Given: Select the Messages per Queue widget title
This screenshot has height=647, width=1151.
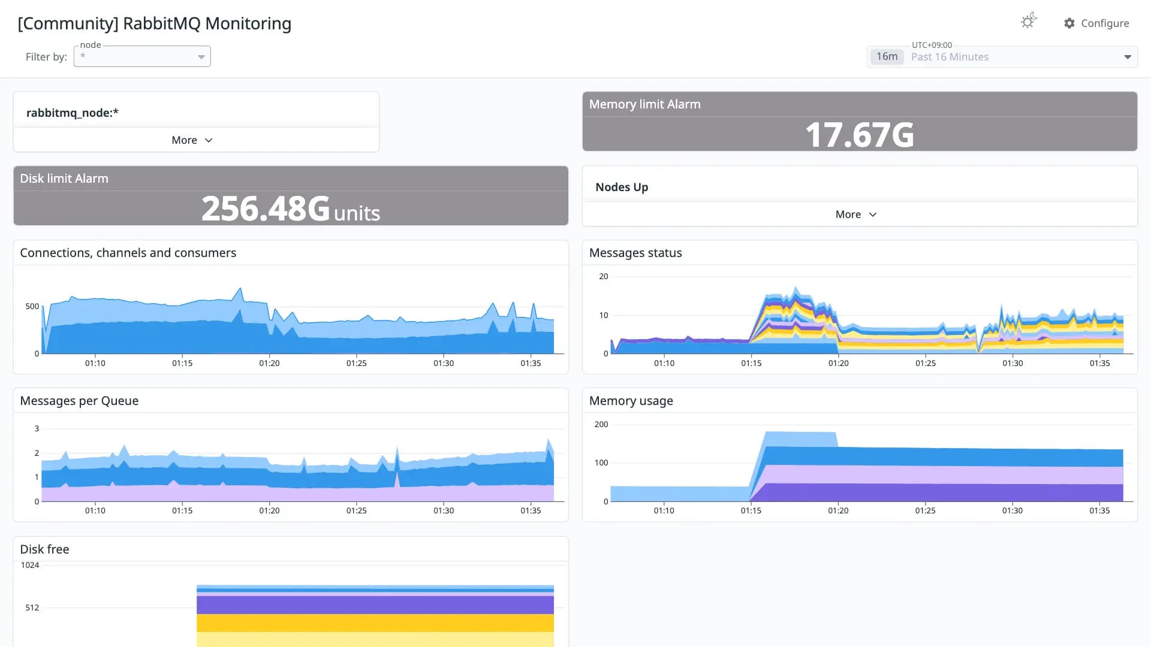Looking at the screenshot, I should pos(79,401).
